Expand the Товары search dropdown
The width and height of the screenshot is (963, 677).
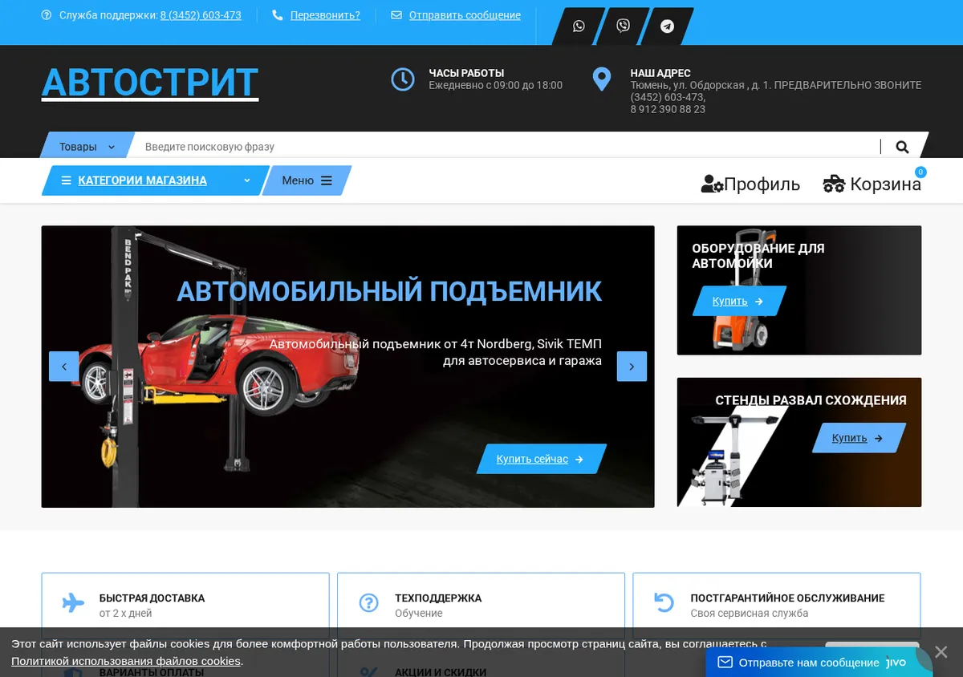coord(87,147)
